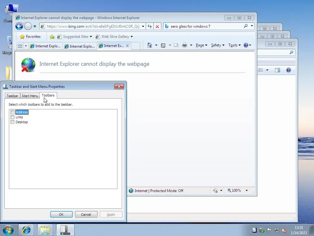Switch to the Taskbar tab

[12, 96]
